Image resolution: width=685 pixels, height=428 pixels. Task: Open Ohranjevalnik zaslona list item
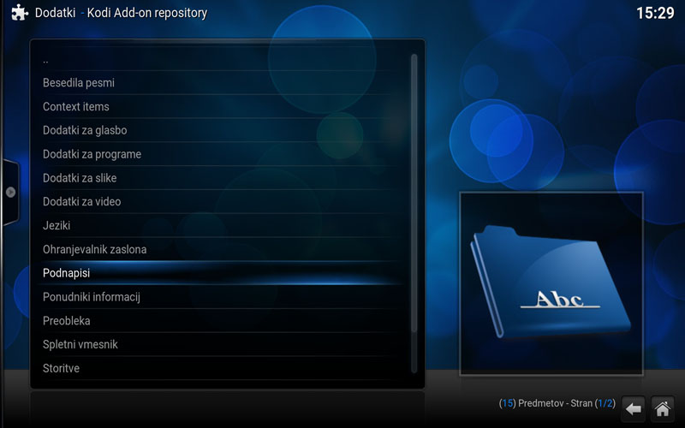pos(94,249)
